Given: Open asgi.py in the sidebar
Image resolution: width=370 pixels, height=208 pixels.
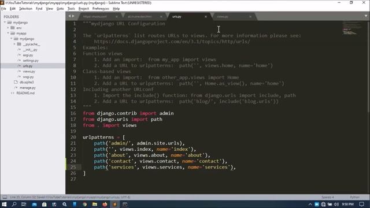Looking at the screenshot, I should tap(28, 55).
